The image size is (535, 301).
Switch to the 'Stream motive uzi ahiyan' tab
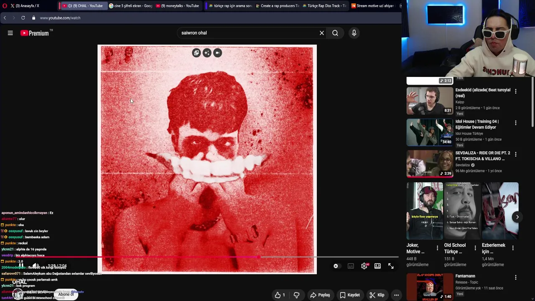click(x=372, y=6)
